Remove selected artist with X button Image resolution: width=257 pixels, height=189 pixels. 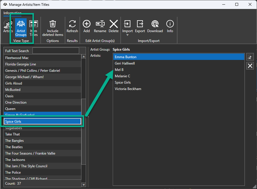(250, 66)
